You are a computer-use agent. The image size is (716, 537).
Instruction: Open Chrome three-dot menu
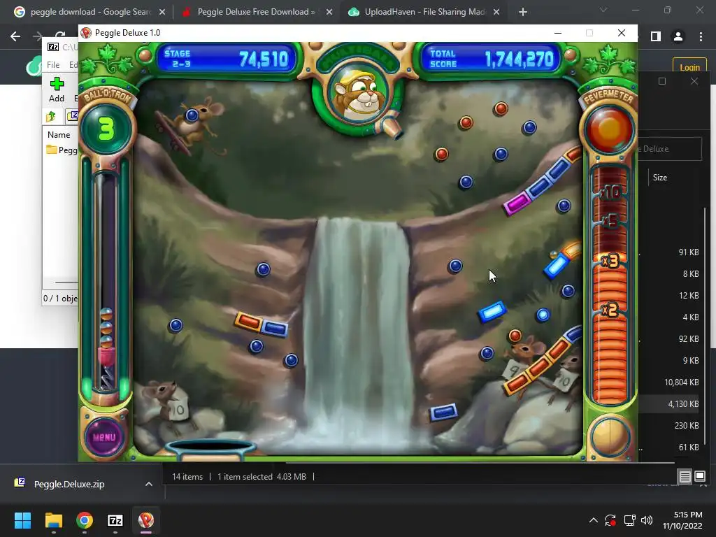701,36
